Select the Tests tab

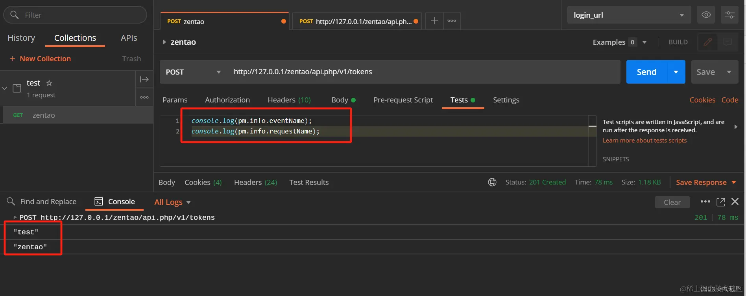(463, 100)
